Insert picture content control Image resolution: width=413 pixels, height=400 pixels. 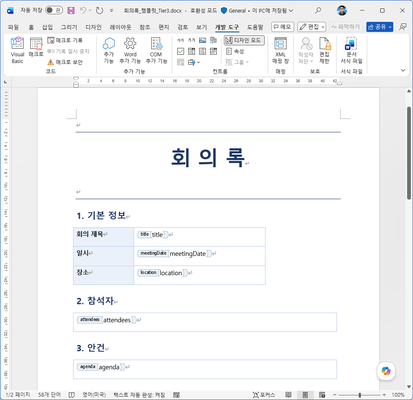[202, 40]
